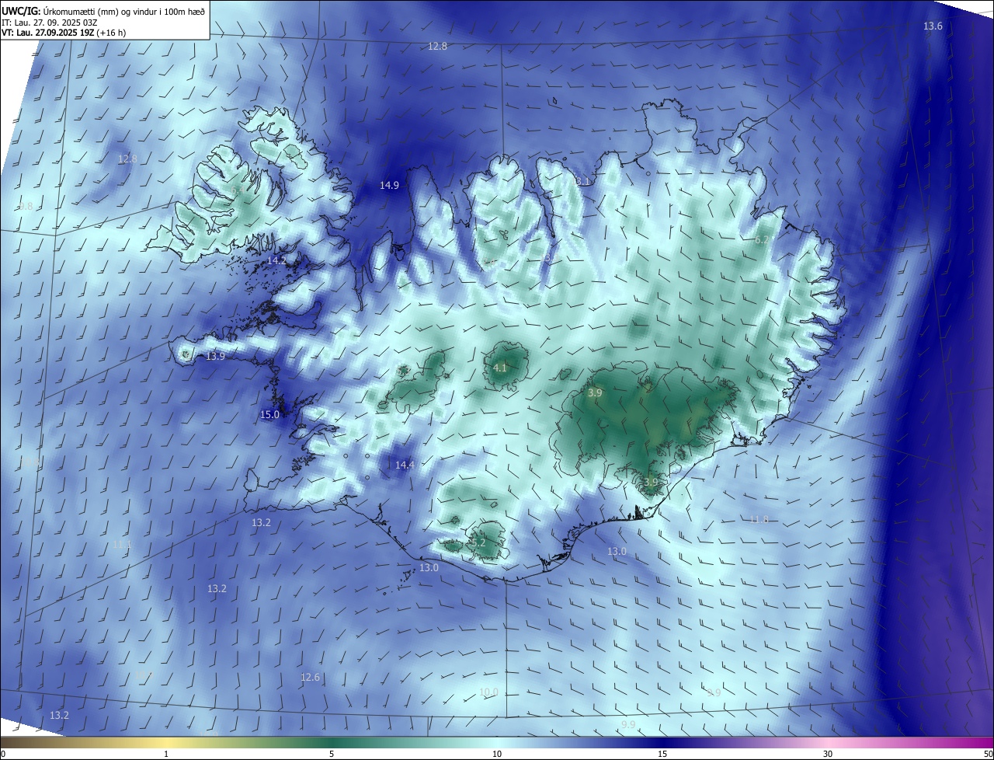The width and height of the screenshot is (994, 760).
Task: Click the color scale tick label 1
Action: point(166,754)
